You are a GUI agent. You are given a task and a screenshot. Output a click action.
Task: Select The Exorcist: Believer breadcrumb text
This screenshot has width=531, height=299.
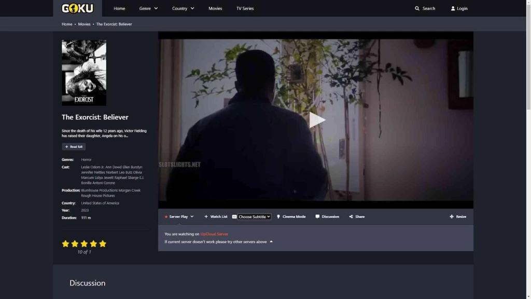coord(114,24)
